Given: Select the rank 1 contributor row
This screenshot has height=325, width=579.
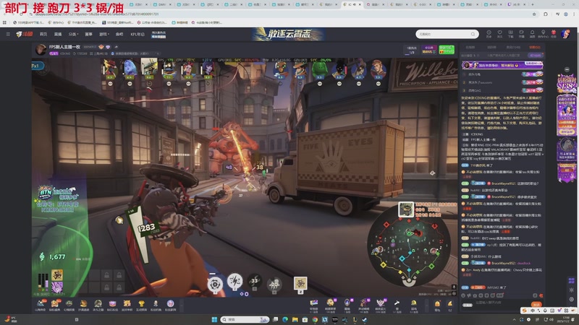Looking at the screenshot, I should click(502, 74).
